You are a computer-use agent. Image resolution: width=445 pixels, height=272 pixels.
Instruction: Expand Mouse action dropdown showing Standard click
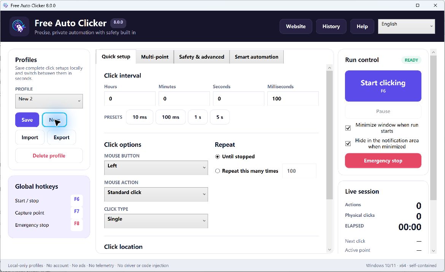click(156, 194)
